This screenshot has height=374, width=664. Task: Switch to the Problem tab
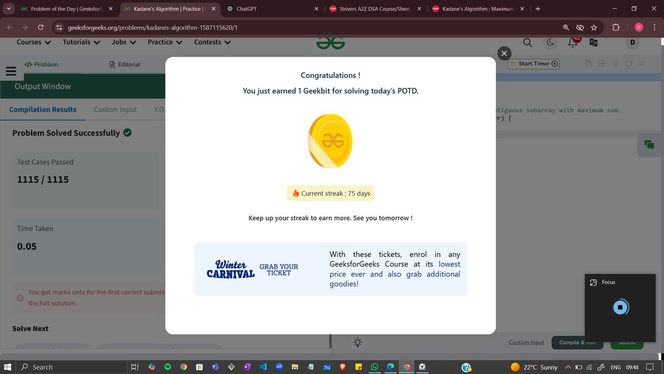(41, 64)
